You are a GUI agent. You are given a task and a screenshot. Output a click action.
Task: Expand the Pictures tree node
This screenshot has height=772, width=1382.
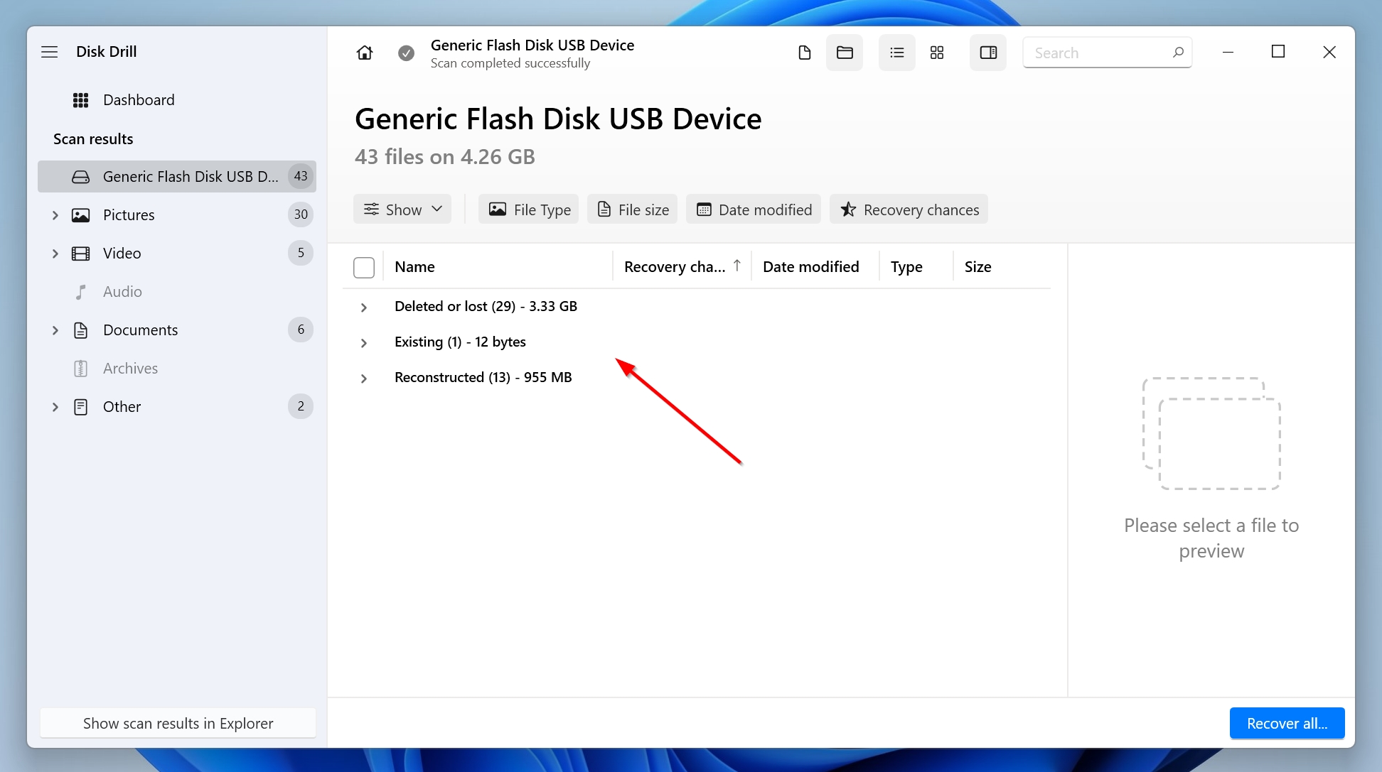click(x=55, y=215)
